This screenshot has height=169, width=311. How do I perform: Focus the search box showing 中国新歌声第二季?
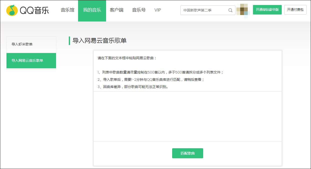tap(204, 10)
